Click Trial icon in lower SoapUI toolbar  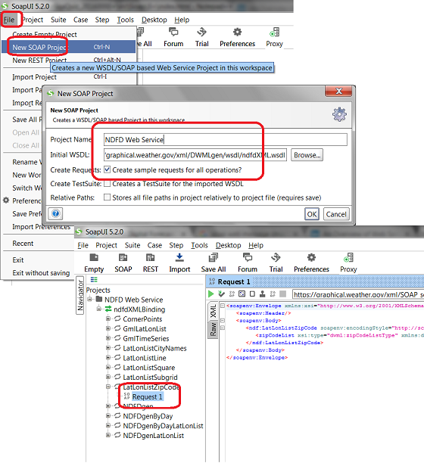tap(276, 257)
